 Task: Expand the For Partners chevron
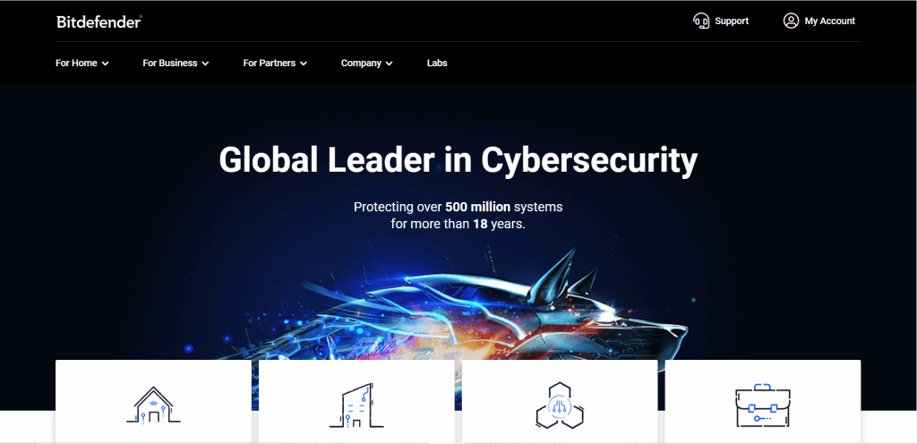(304, 64)
